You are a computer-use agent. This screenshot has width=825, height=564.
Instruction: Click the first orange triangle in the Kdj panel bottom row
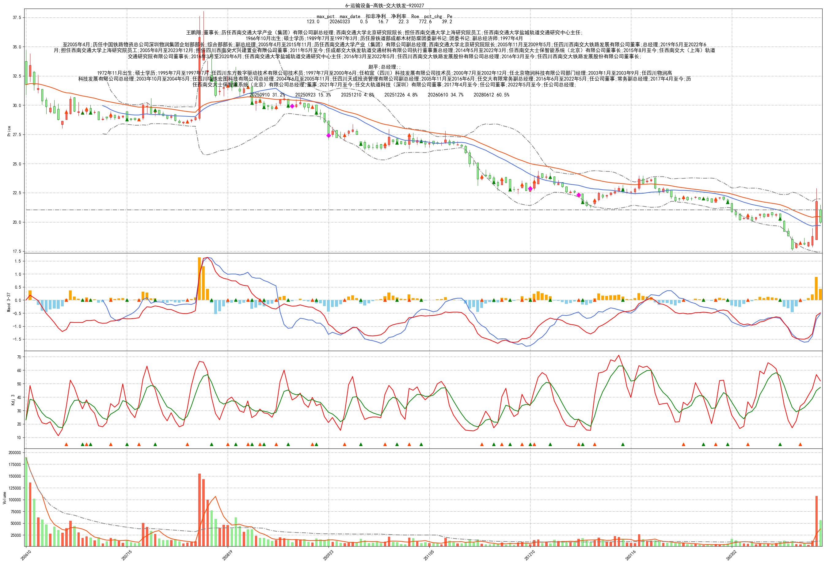(66, 445)
